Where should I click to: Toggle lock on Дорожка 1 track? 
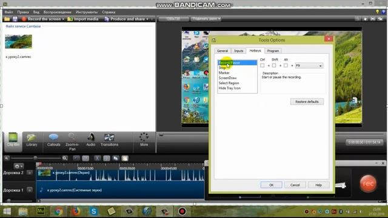30,190
